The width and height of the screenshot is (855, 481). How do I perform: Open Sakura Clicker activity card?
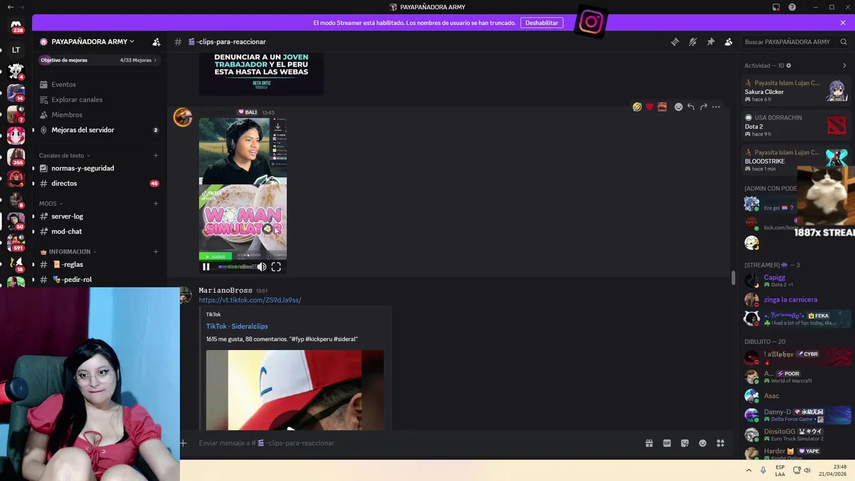pos(796,92)
